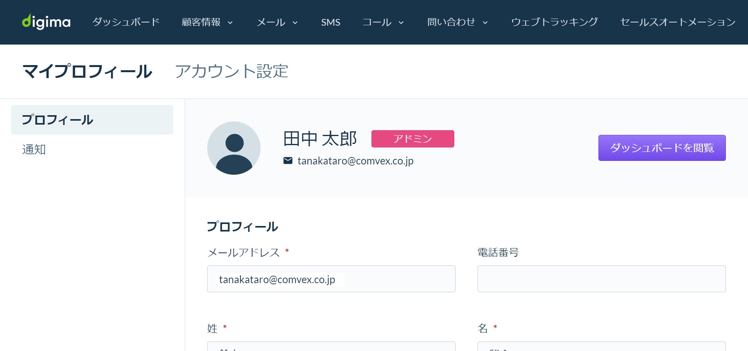
Task: Click the pink アドミン badge
Action: pyautogui.click(x=412, y=139)
